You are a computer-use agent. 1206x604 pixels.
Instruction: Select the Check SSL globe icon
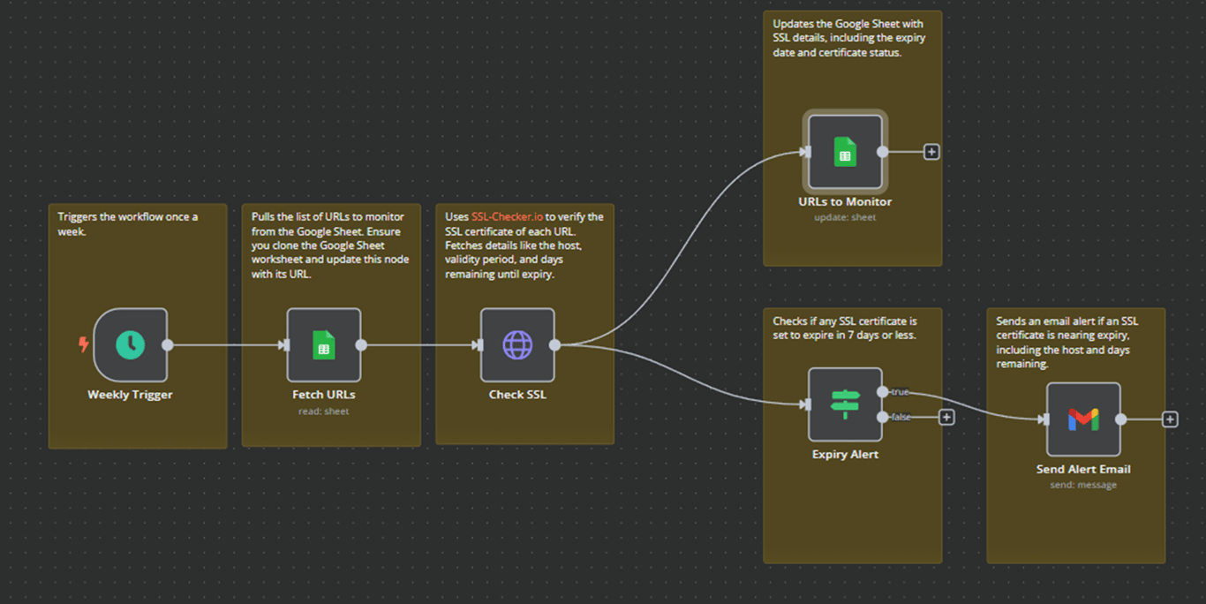coord(517,344)
